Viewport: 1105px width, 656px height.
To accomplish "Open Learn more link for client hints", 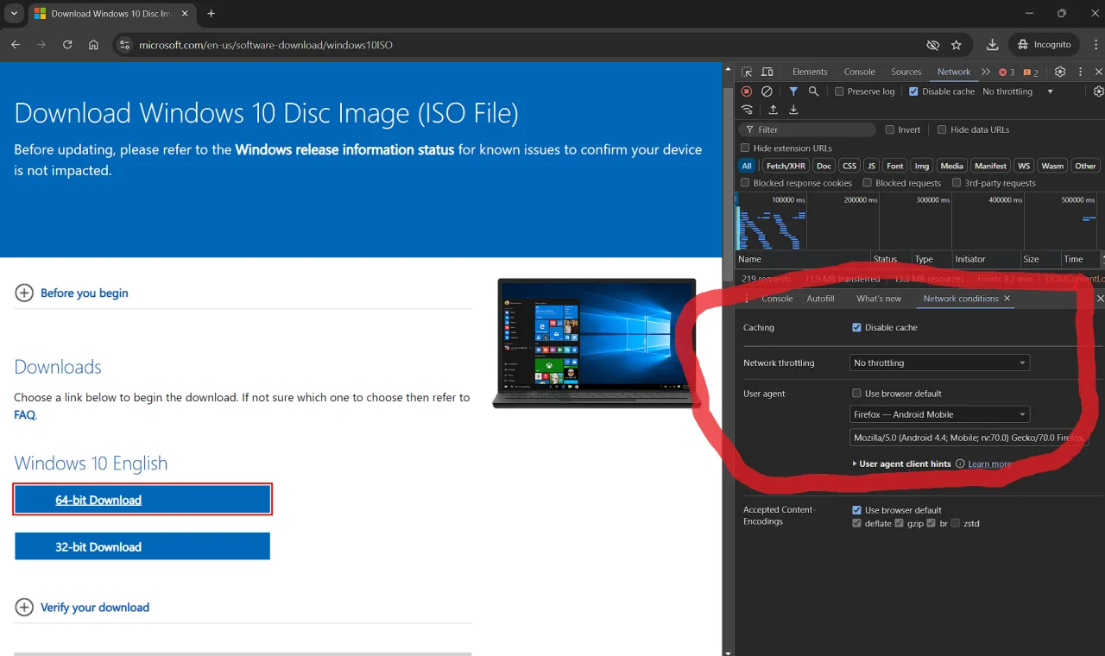I will coord(989,464).
